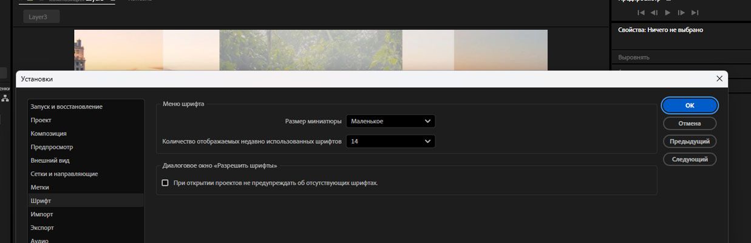751x243 pixels.
Task: Select Внешний вид category
Action: click(86, 160)
